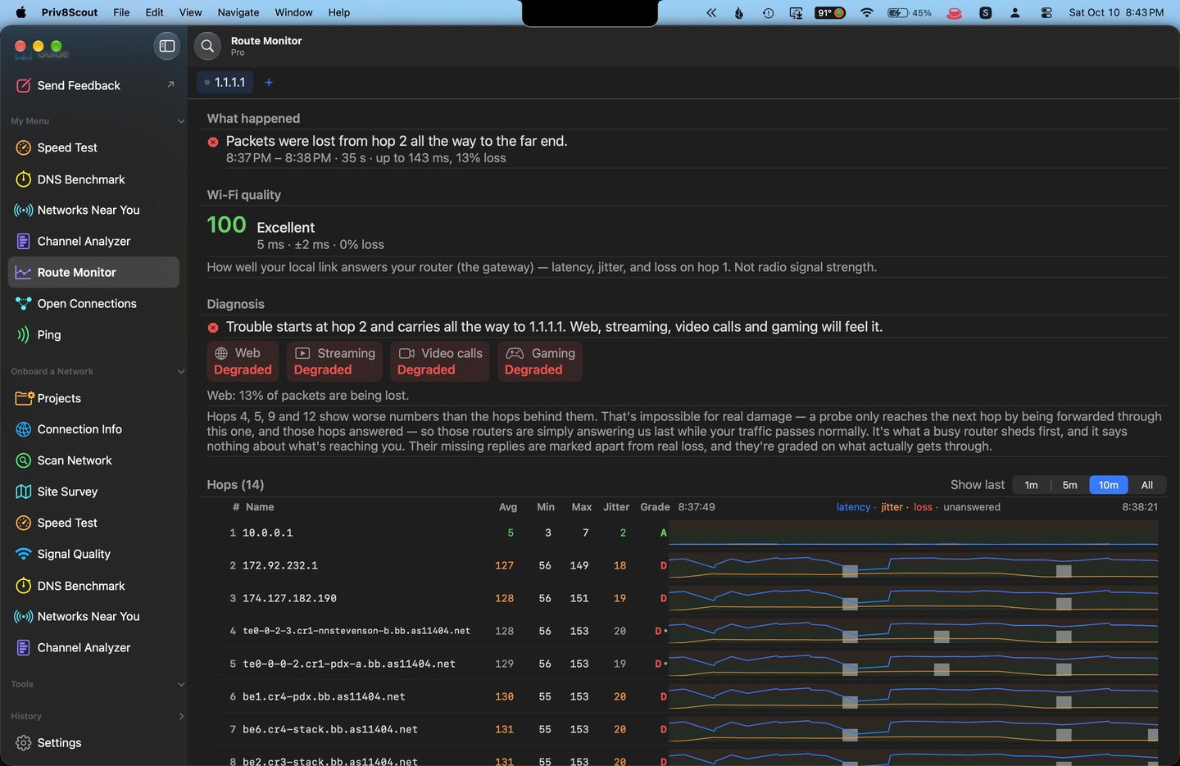Toggle the jitter legend series
1180x766 pixels.
pos(892,507)
